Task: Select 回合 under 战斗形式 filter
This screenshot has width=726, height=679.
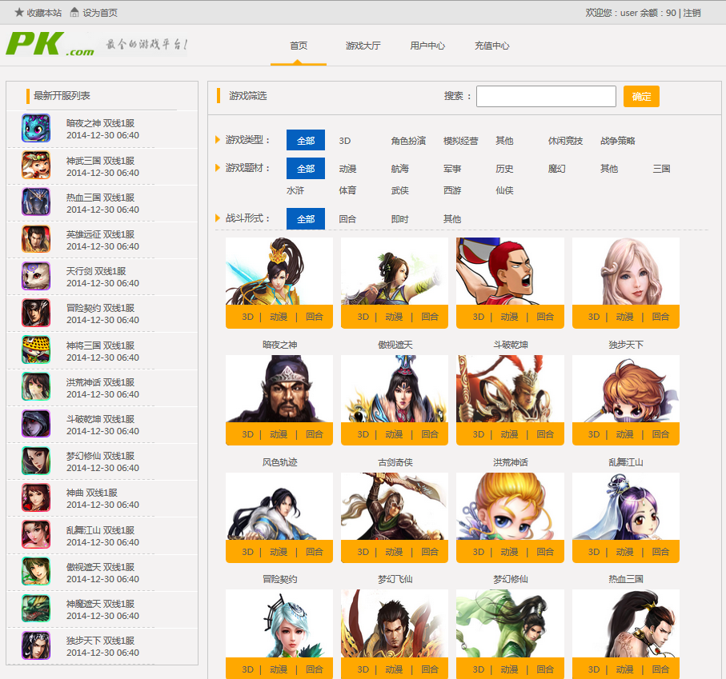Action: coord(347,219)
